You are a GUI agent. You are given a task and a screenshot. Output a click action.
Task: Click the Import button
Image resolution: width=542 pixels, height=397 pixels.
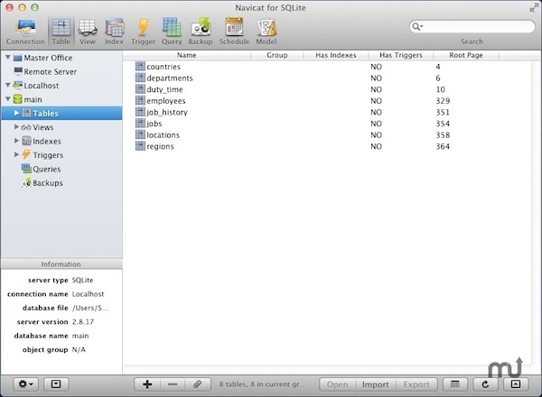(x=376, y=384)
